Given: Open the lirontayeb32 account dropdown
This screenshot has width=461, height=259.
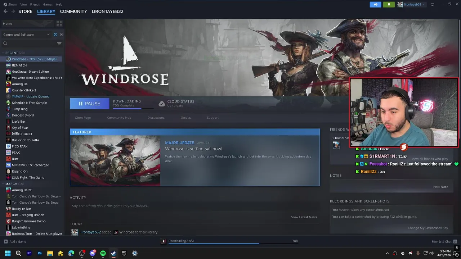Looking at the screenshot, I should [411, 4].
